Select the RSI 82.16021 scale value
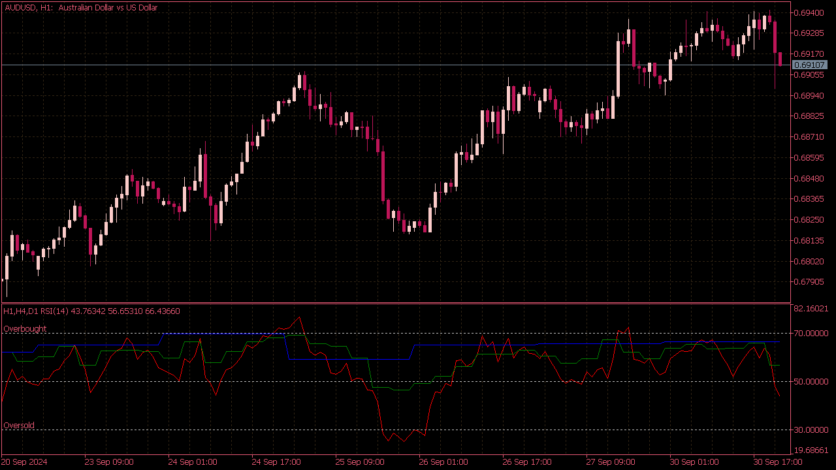Image resolution: width=836 pixels, height=470 pixels. (811, 308)
